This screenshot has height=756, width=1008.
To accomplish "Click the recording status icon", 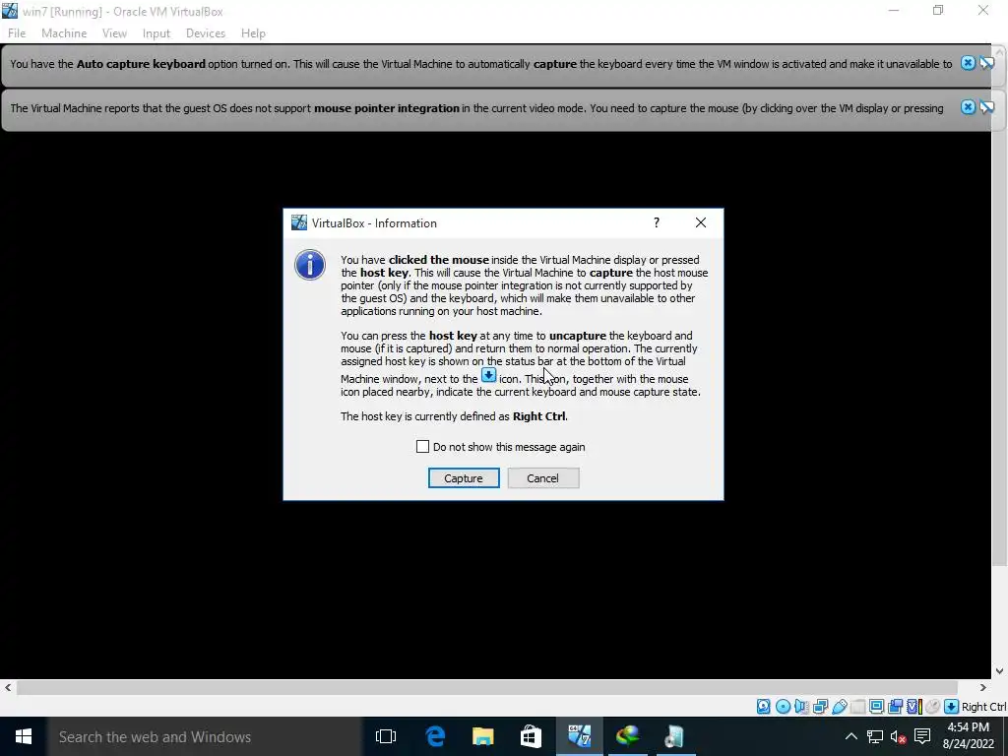I will pyautogui.click(x=896, y=707).
